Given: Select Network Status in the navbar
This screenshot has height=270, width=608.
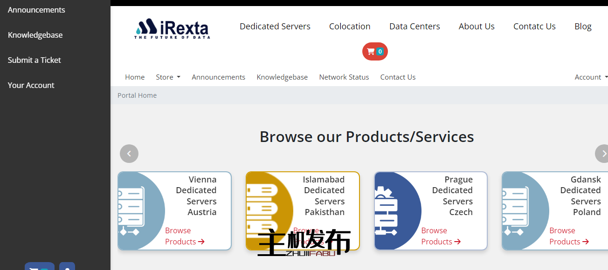Looking at the screenshot, I should point(344,77).
